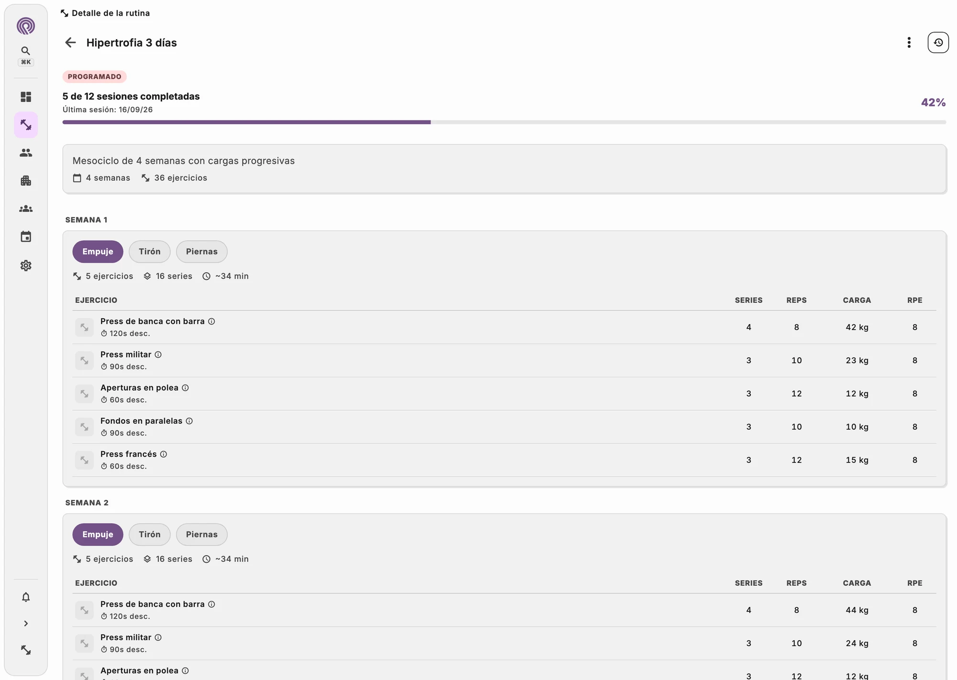Open the calendar icon in sidebar
Screen dimensions: 957x680
(26, 237)
